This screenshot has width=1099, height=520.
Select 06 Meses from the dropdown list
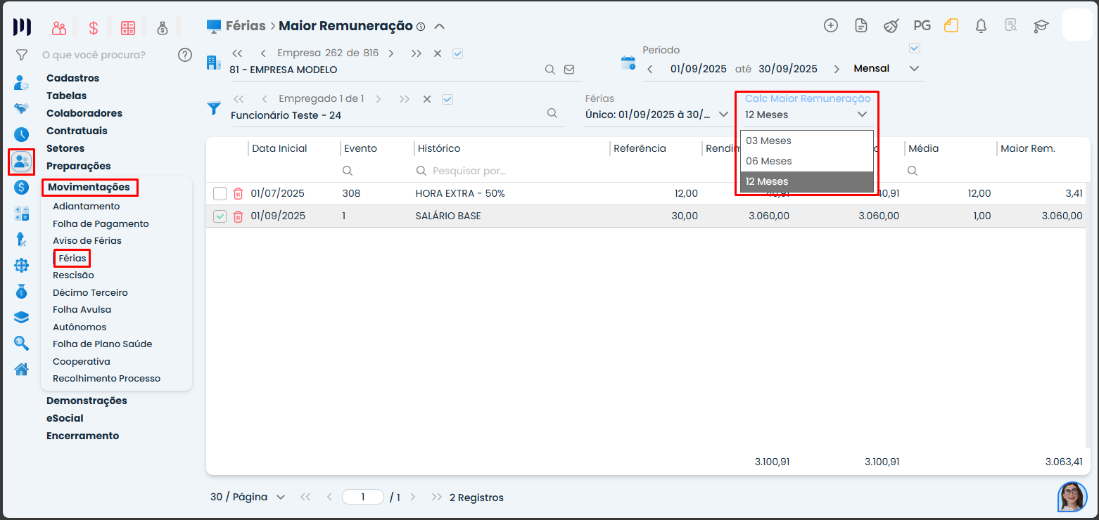[769, 161]
